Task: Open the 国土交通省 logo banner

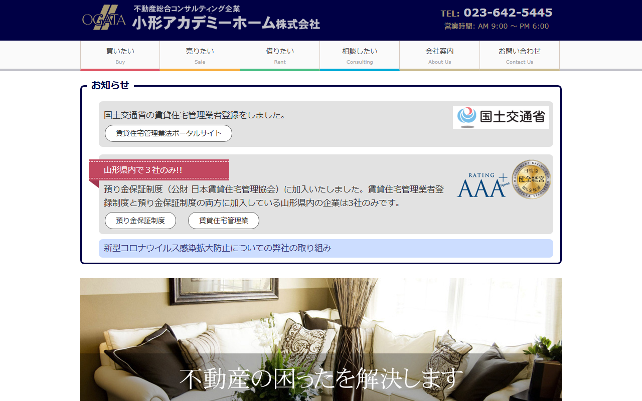Action: pos(501,117)
